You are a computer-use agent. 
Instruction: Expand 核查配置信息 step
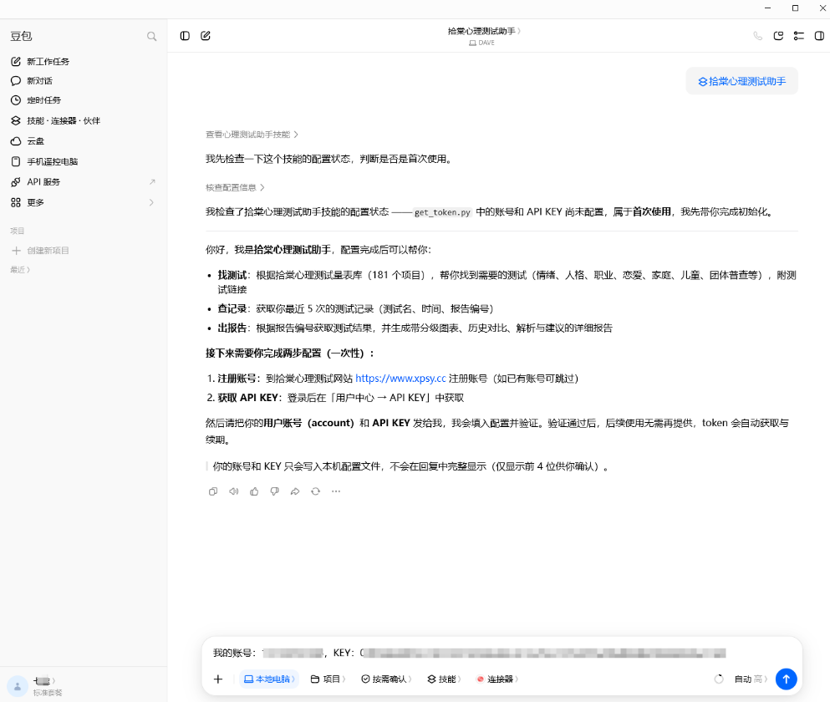pos(235,187)
